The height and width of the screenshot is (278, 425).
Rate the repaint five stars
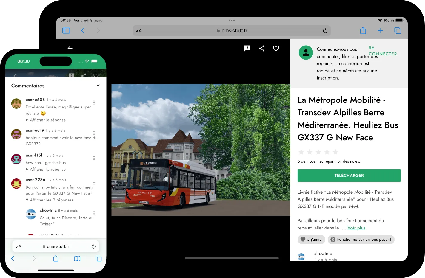(335, 152)
